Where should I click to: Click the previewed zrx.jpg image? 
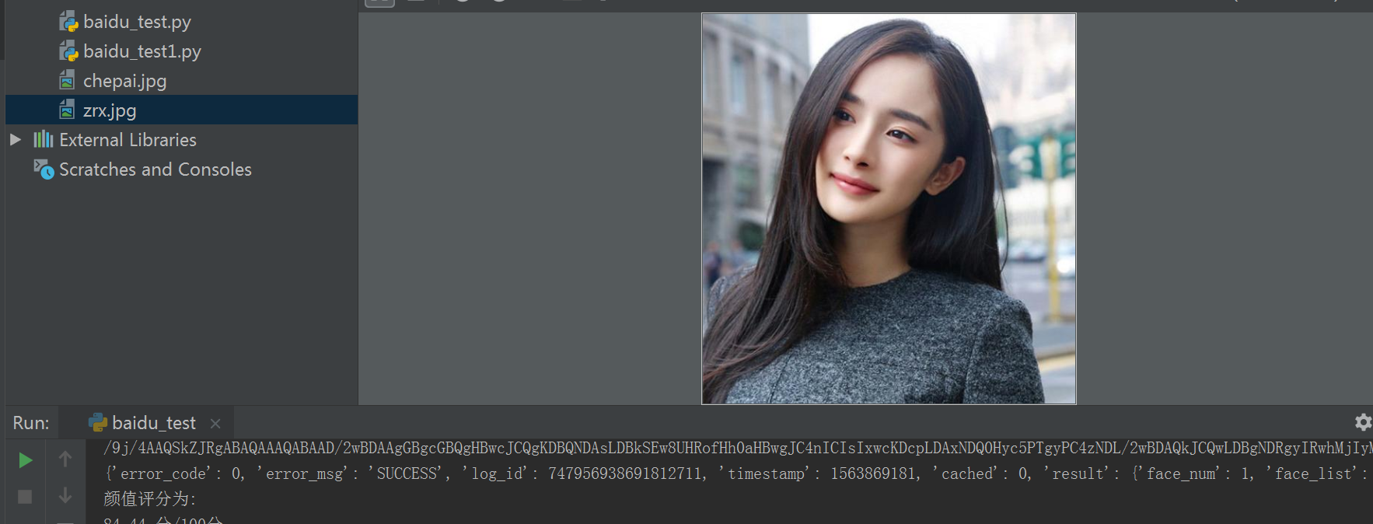889,209
